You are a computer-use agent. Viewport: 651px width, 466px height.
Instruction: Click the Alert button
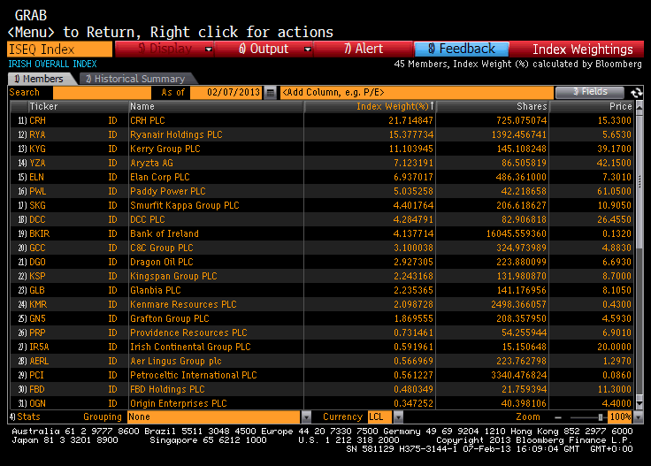[x=364, y=49]
